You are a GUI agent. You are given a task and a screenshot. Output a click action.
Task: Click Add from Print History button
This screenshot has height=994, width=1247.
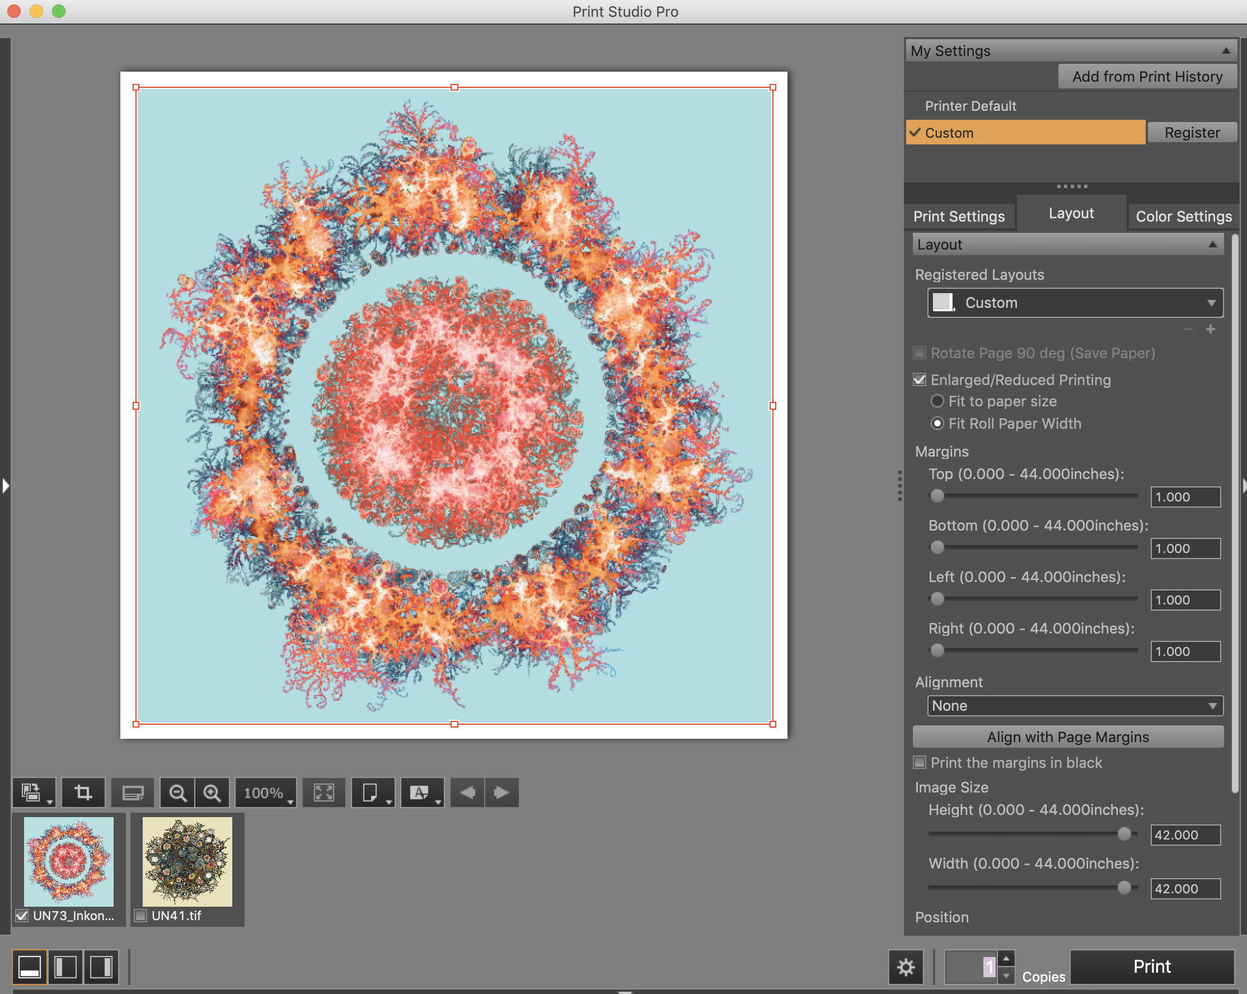coord(1147,76)
